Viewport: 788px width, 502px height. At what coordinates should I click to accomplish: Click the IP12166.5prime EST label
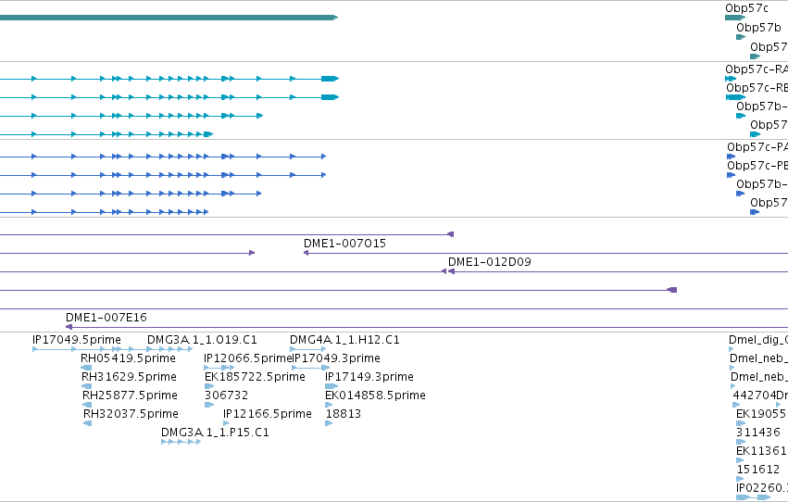coord(268,414)
